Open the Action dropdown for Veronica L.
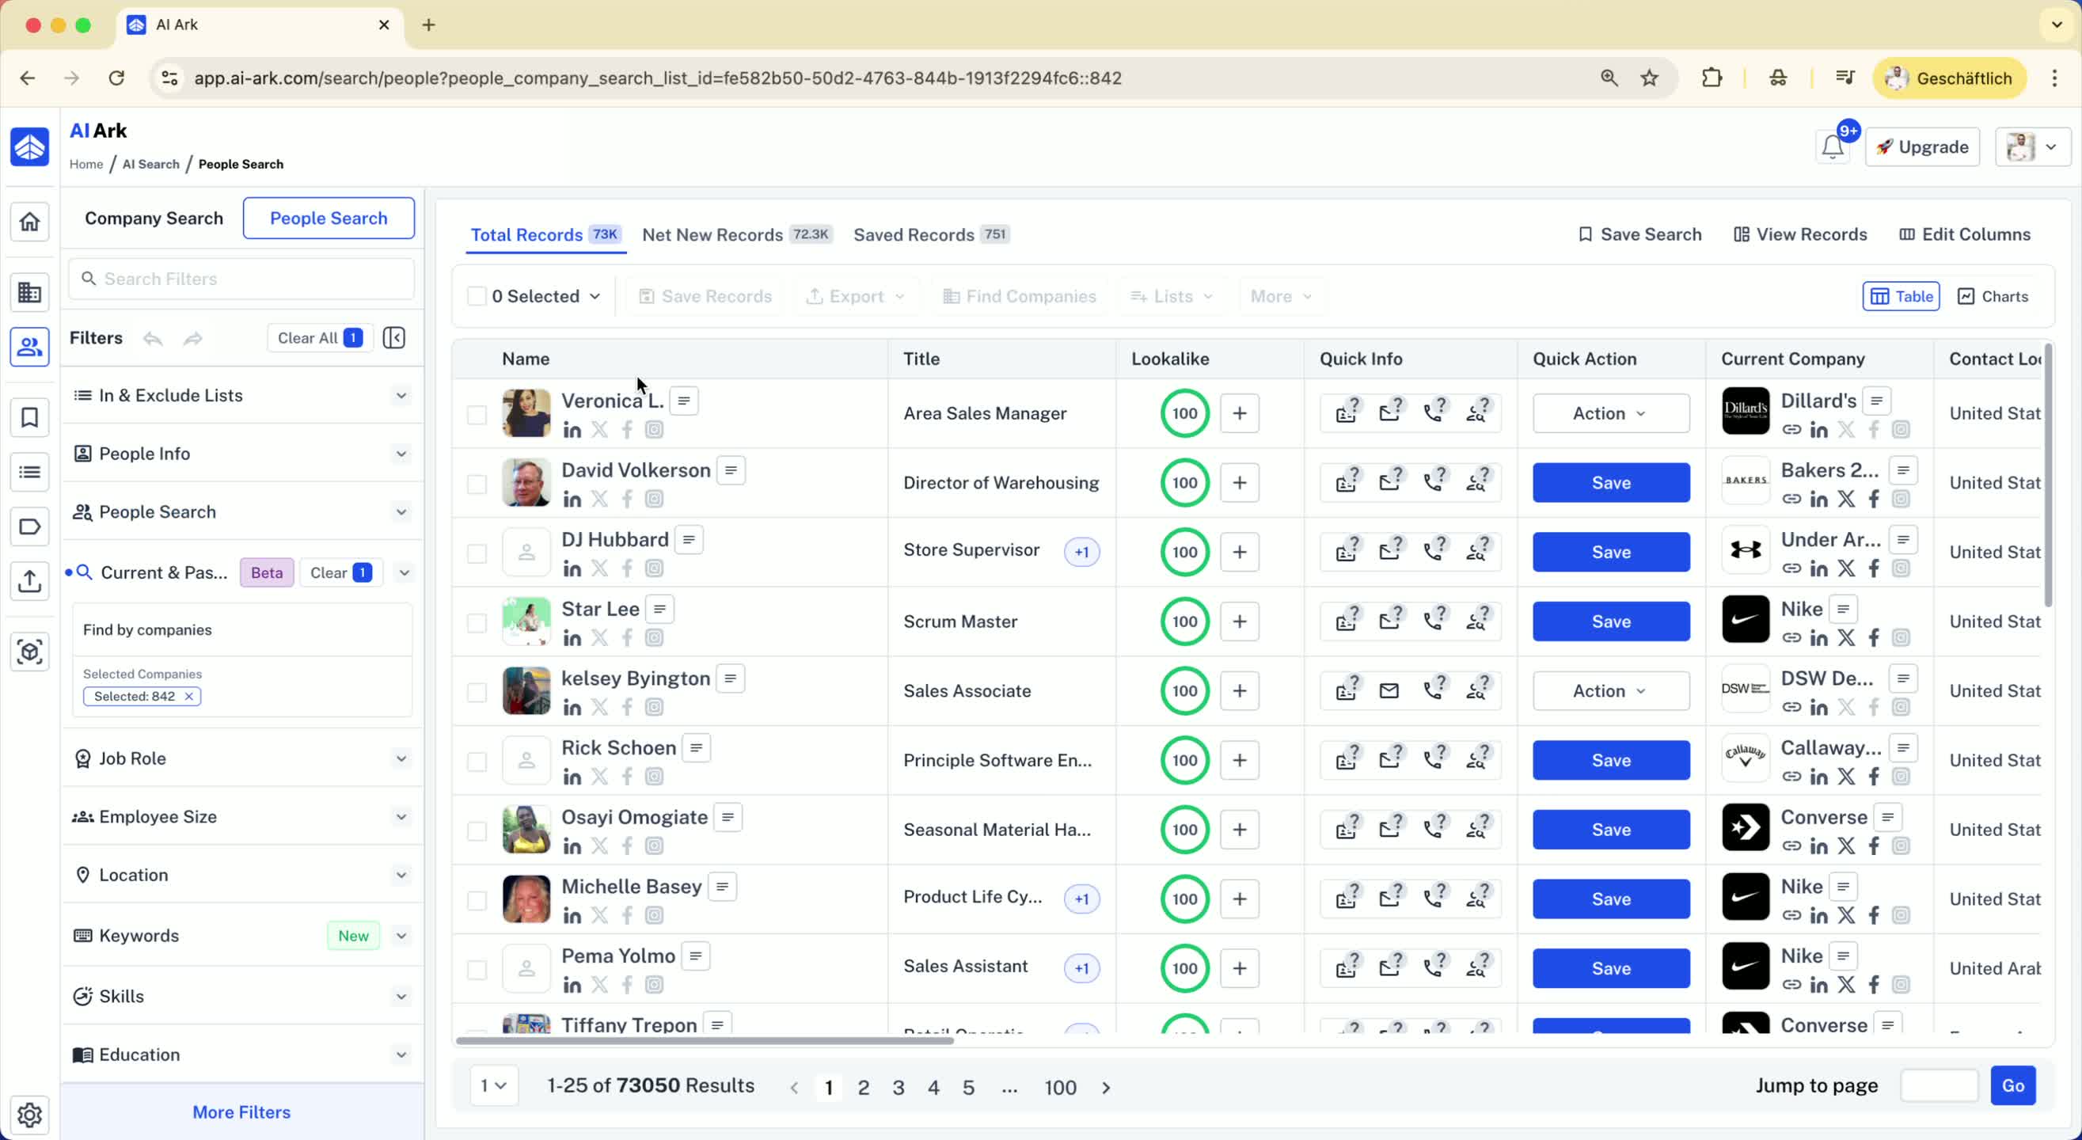The image size is (2082, 1140). click(x=1610, y=413)
